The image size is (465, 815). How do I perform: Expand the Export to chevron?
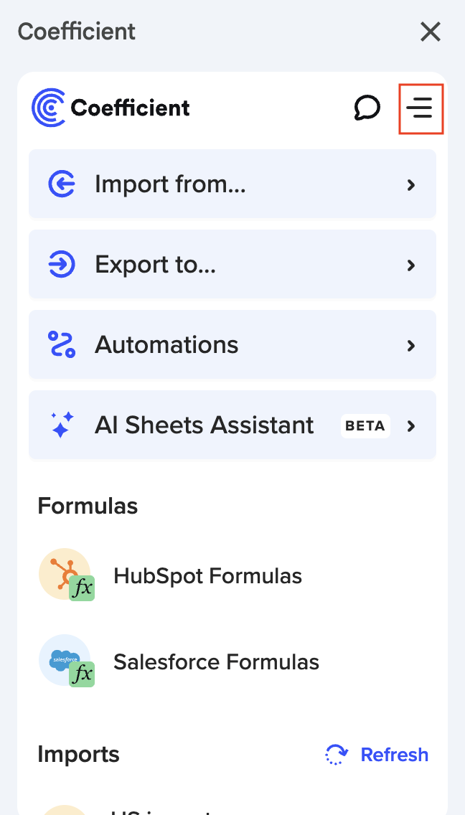[x=411, y=265]
